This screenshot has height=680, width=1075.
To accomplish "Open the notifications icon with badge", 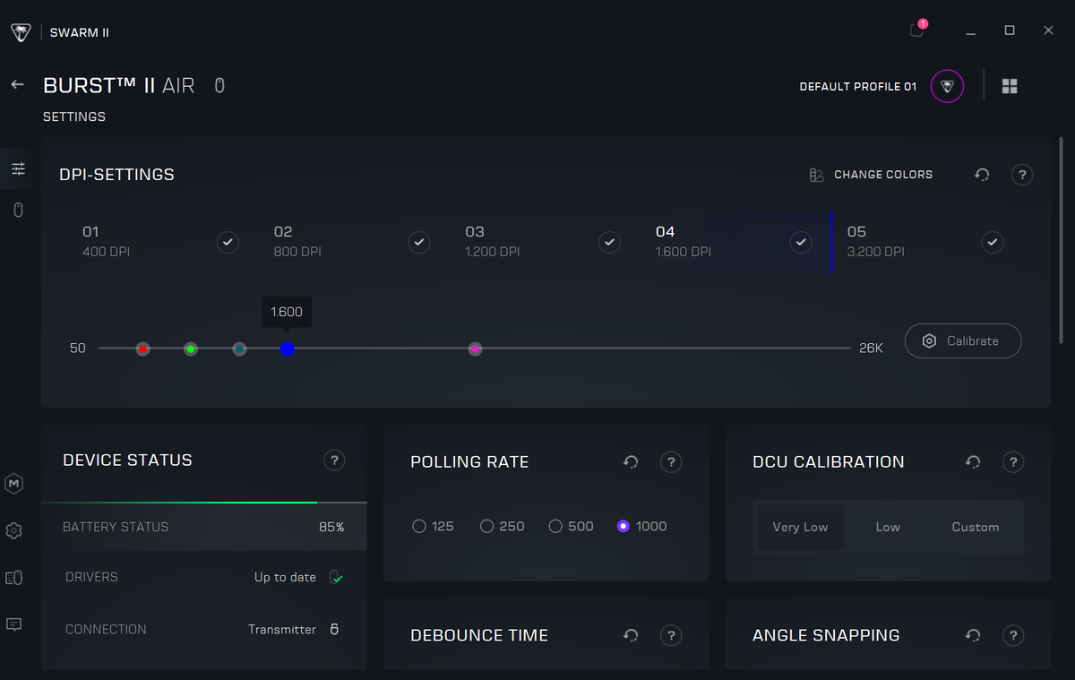I will tap(916, 30).
